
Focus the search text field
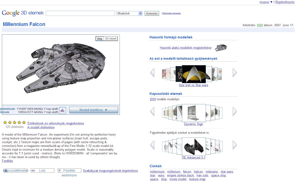80,13
